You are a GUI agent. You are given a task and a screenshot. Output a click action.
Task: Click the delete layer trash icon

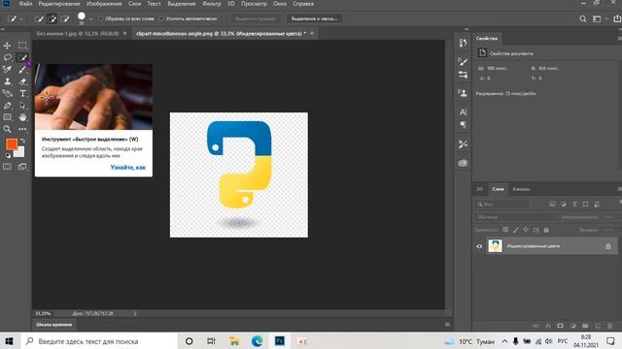[609, 326]
